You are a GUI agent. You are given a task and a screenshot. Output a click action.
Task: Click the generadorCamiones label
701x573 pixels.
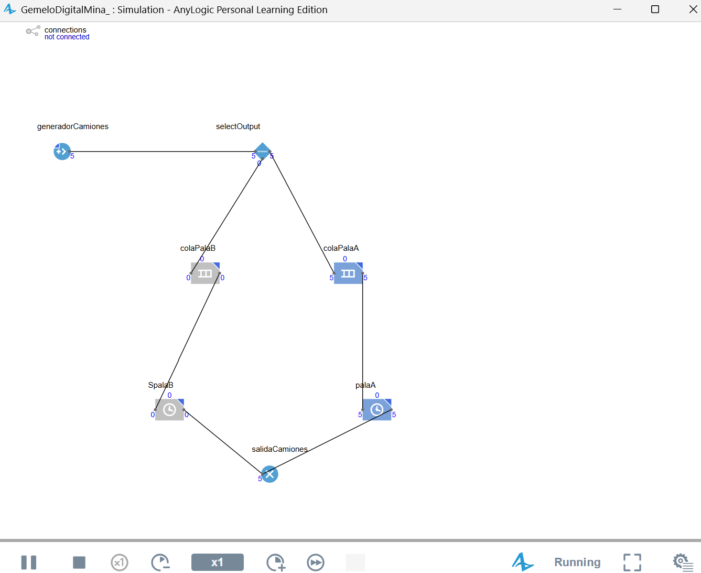point(73,126)
